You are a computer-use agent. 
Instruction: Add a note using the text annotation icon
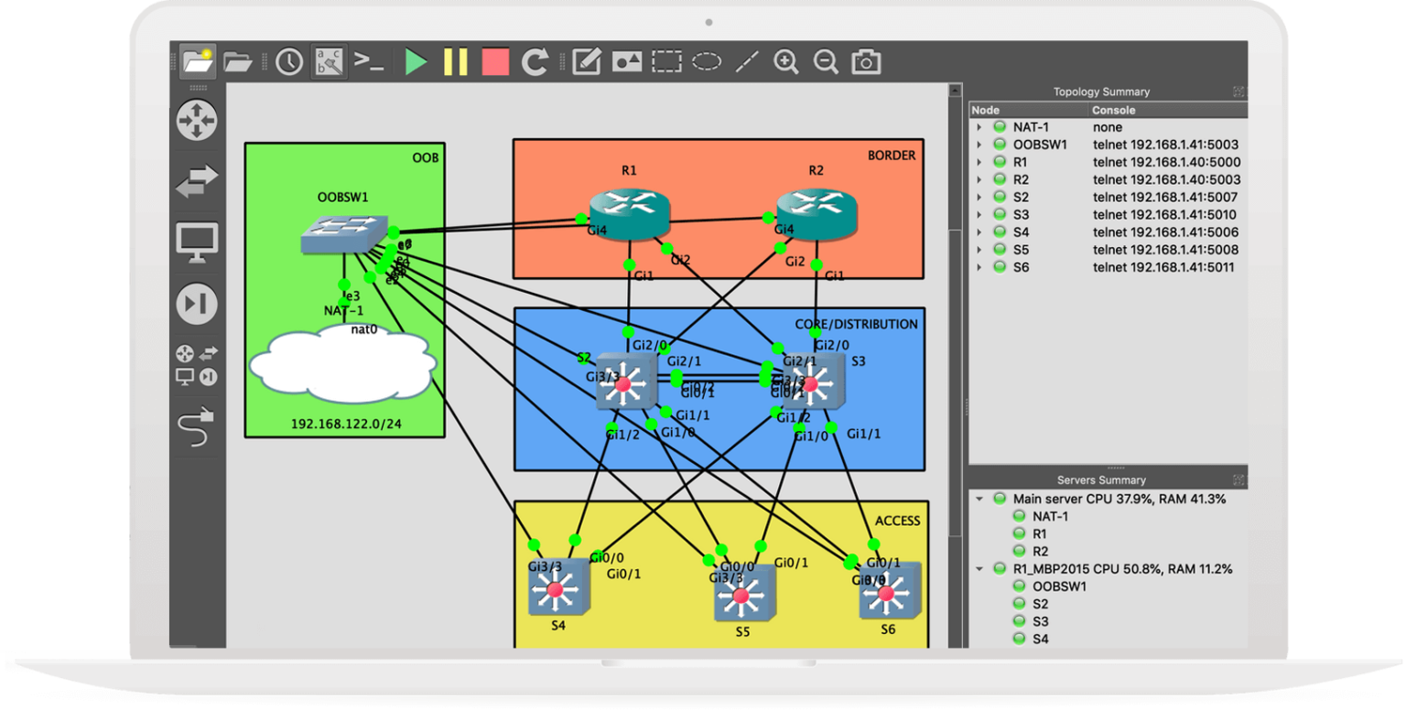click(x=586, y=62)
